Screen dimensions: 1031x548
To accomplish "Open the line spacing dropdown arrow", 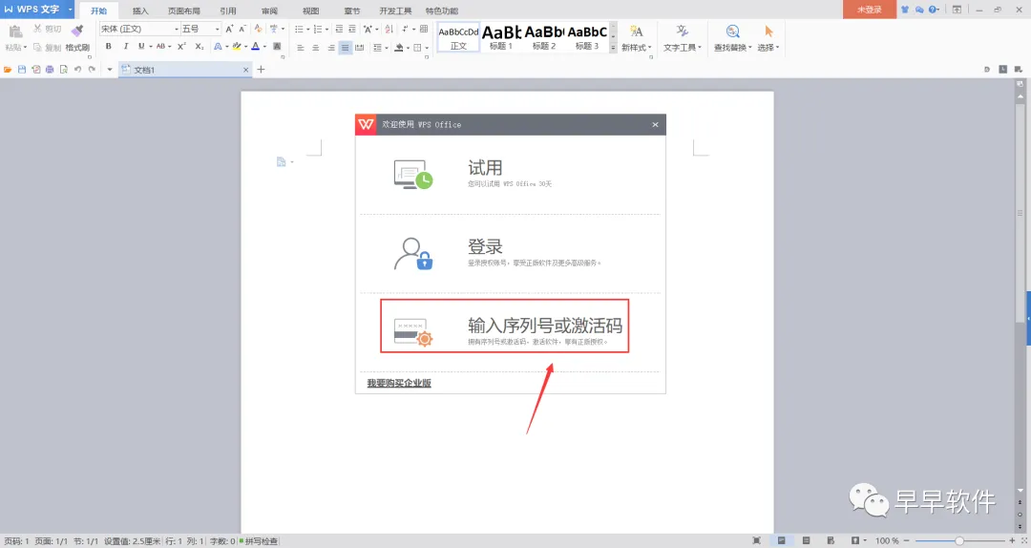I will tap(386, 48).
